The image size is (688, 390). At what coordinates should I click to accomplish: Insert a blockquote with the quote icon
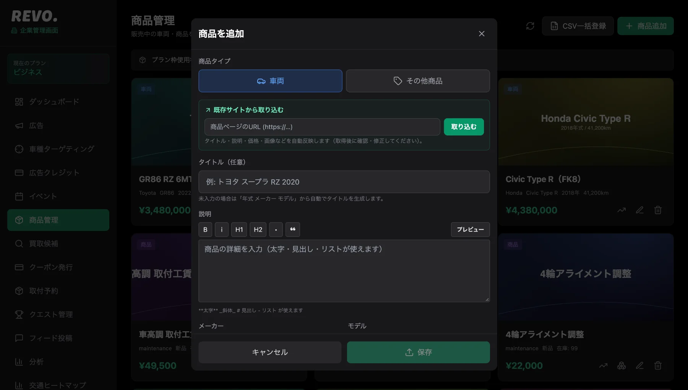(x=293, y=229)
